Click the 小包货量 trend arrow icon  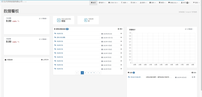click(18, 42)
